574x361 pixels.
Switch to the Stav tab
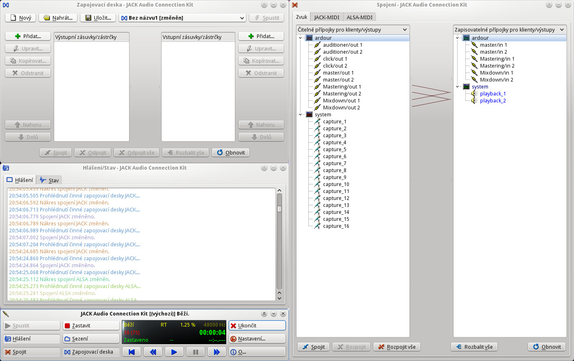(x=49, y=180)
